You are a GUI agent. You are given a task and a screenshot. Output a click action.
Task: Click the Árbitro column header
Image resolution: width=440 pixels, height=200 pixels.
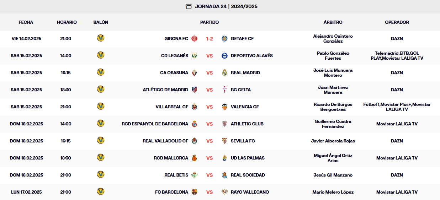tap(333, 22)
